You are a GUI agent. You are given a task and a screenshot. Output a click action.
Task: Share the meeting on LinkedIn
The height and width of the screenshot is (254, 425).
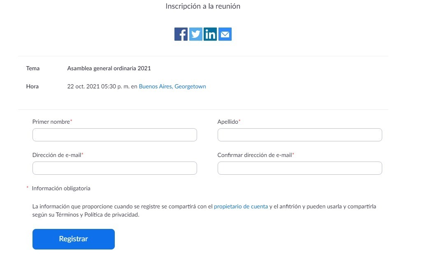coord(210,34)
